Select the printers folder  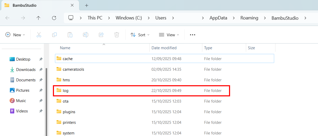click(164, 122)
